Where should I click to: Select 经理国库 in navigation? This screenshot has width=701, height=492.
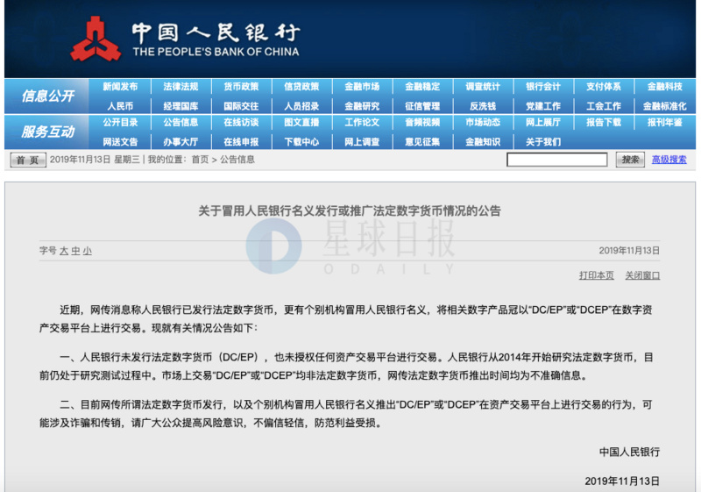[x=181, y=106]
